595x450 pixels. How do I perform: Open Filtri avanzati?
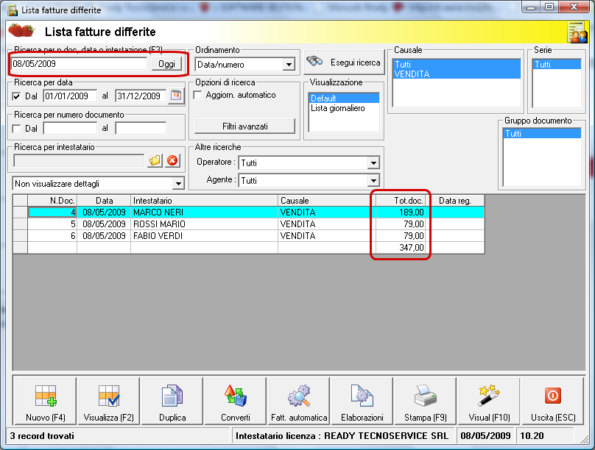pos(244,126)
